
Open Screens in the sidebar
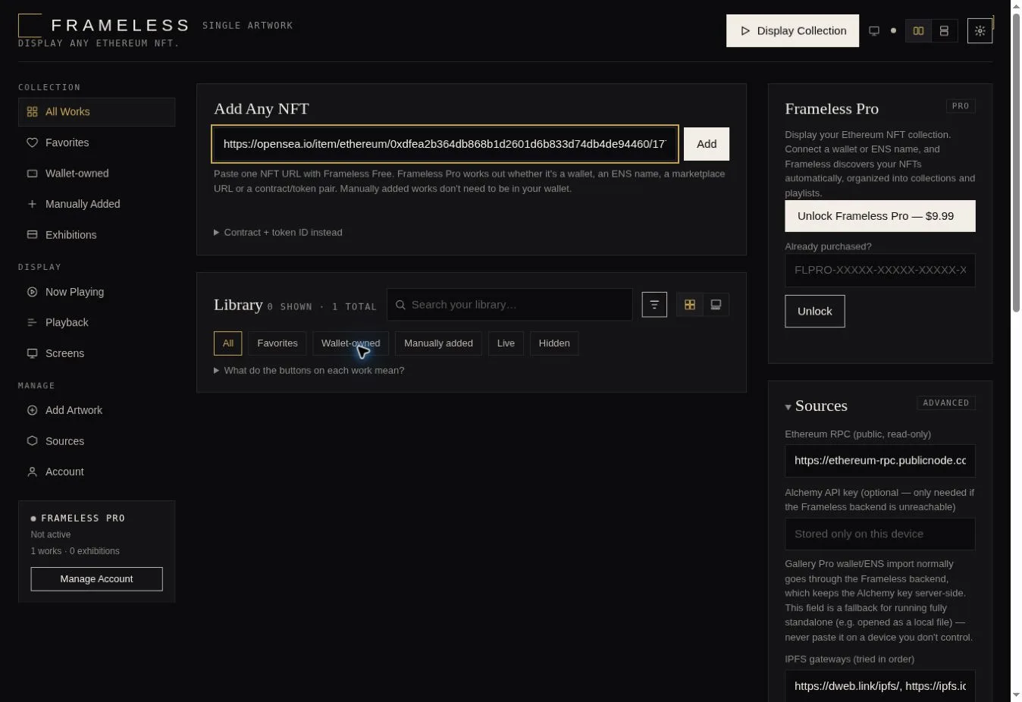coord(96,353)
